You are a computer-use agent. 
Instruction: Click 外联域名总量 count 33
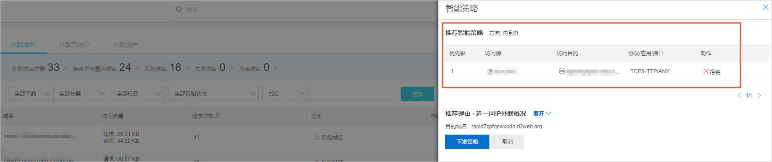[x=54, y=67]
